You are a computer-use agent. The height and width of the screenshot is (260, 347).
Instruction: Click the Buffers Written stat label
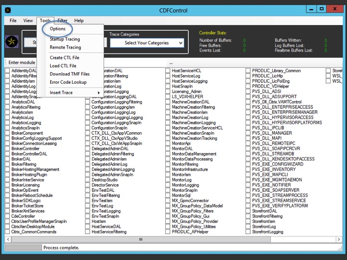(288, 40)
